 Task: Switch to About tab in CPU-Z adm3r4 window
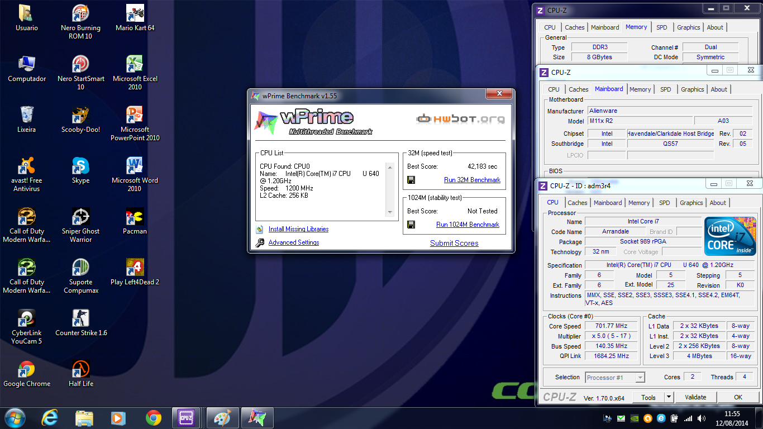pos(718,203)
